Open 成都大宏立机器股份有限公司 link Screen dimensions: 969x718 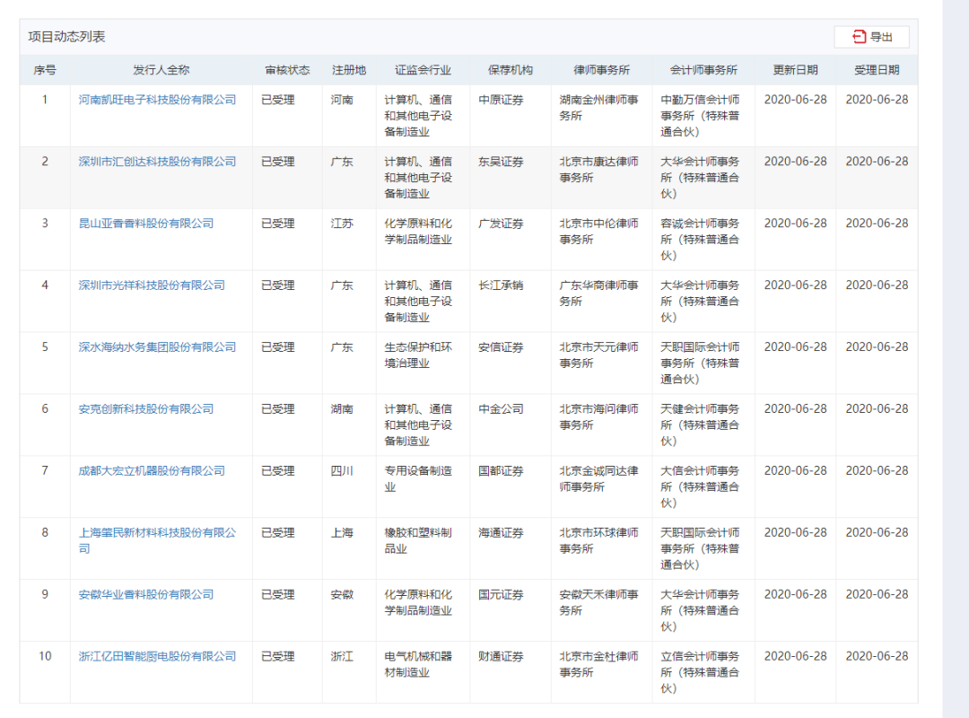pos(152,470)
